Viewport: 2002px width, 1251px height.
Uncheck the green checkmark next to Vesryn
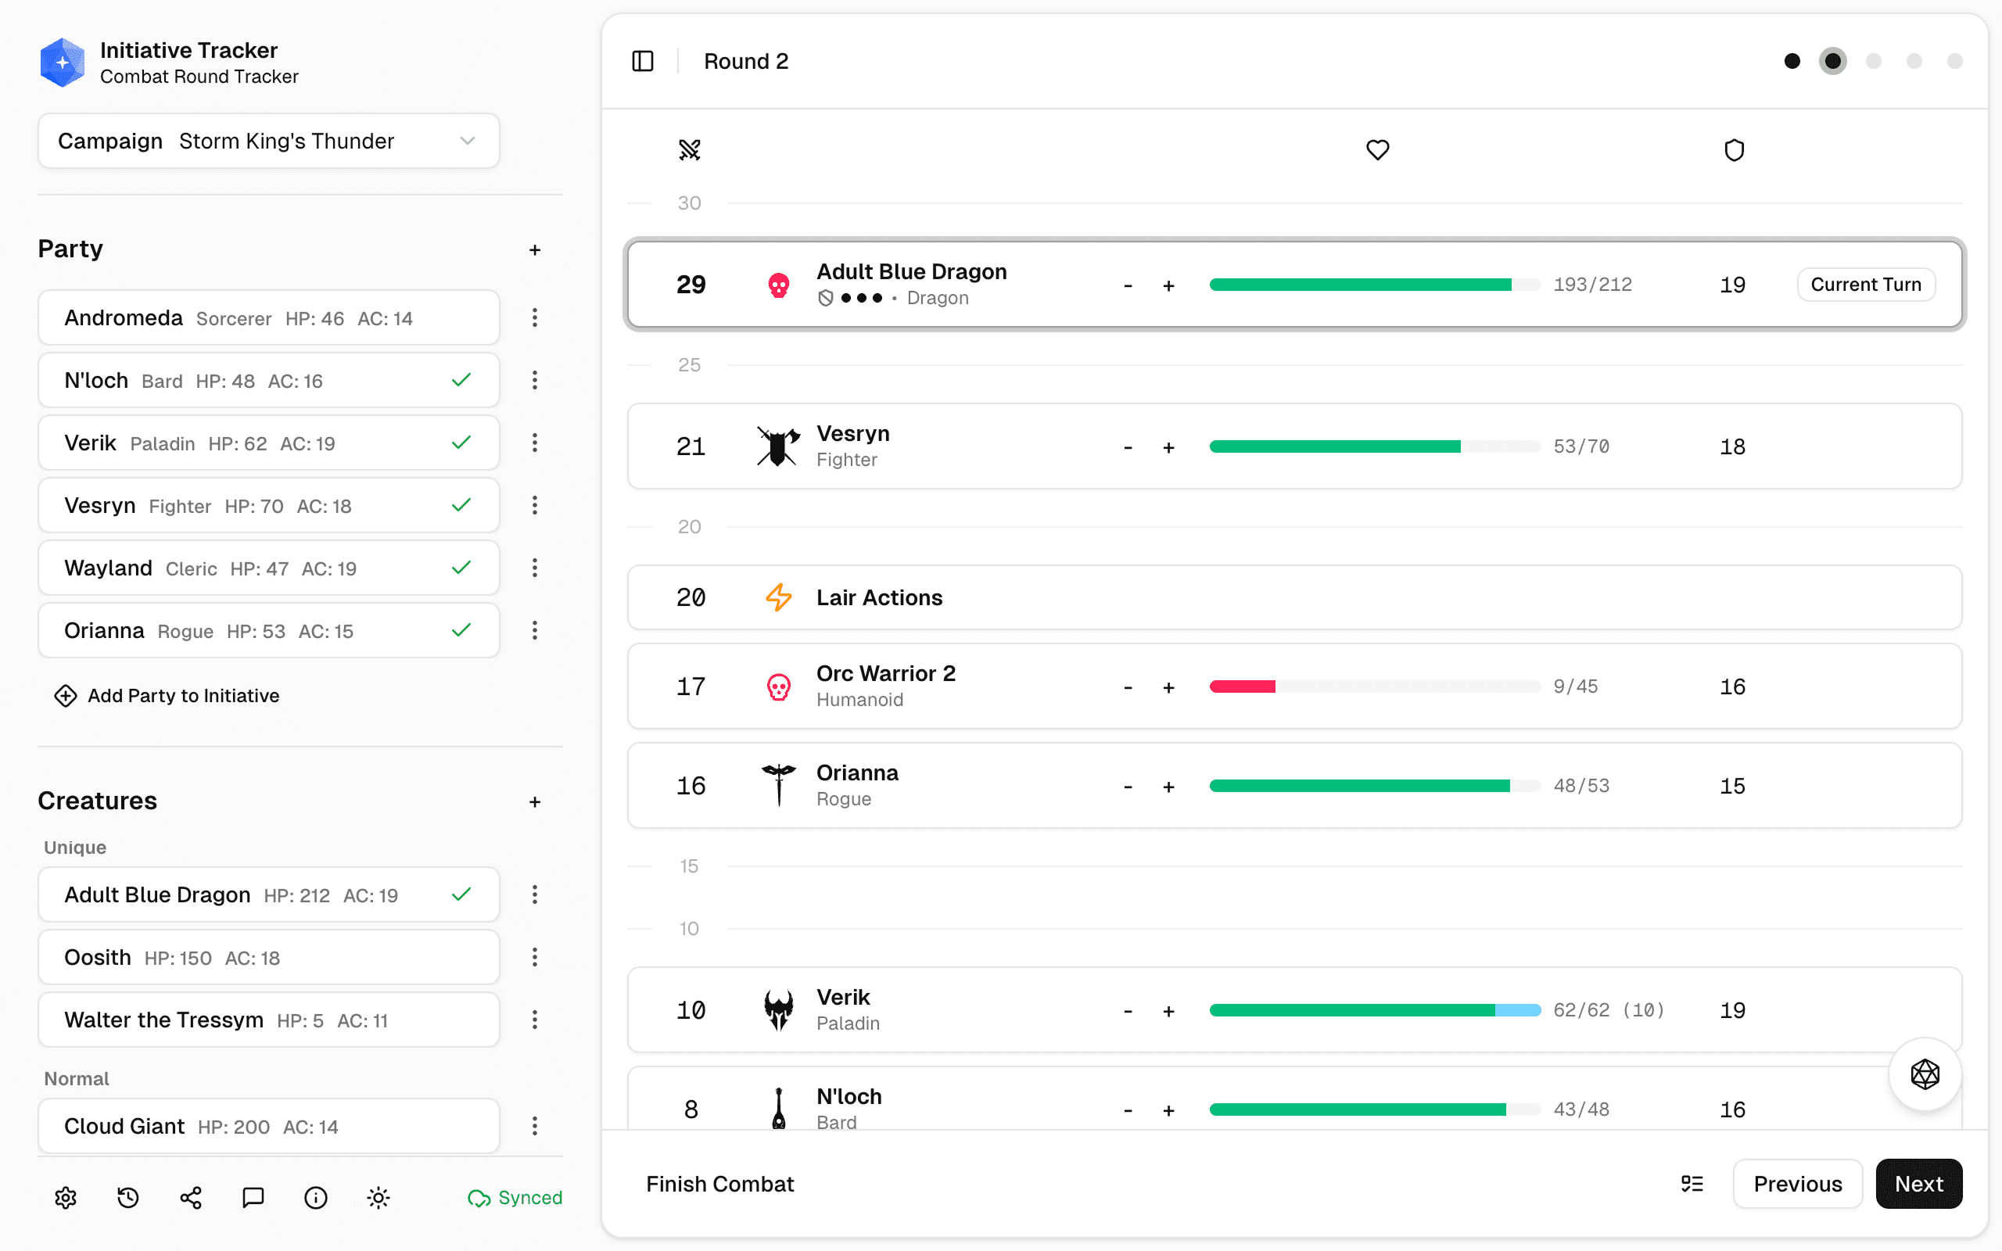[x=461, y=505]
